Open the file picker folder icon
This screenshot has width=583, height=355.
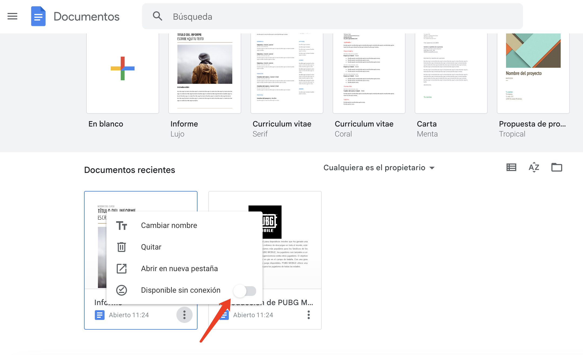tap(557, 168)
